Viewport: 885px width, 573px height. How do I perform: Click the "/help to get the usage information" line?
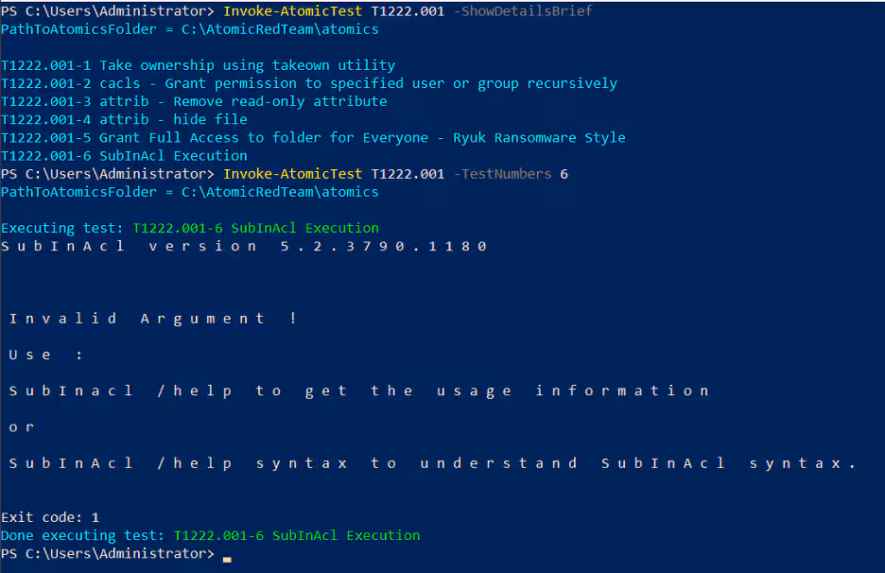[x=359, y=391]
